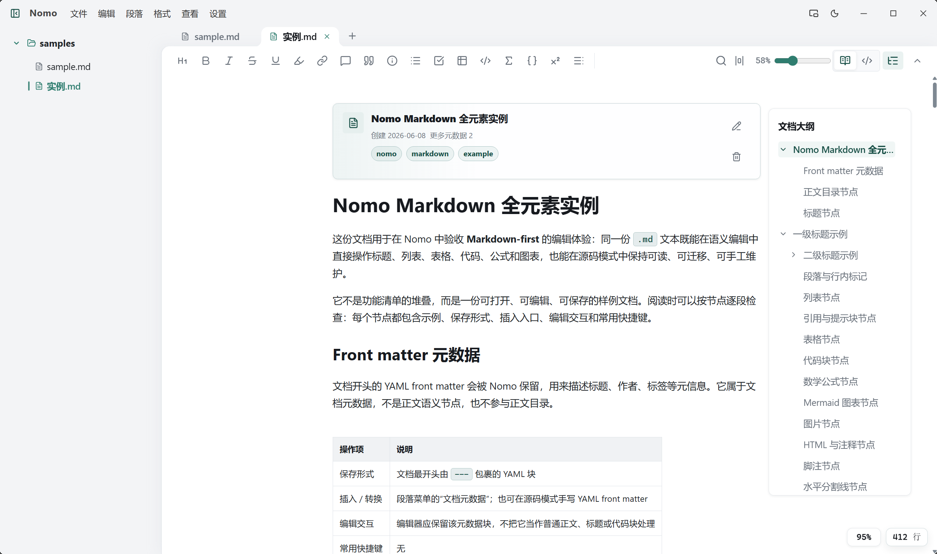Insert a blockquote
The image size is (937, 554).
coord(369,61)
